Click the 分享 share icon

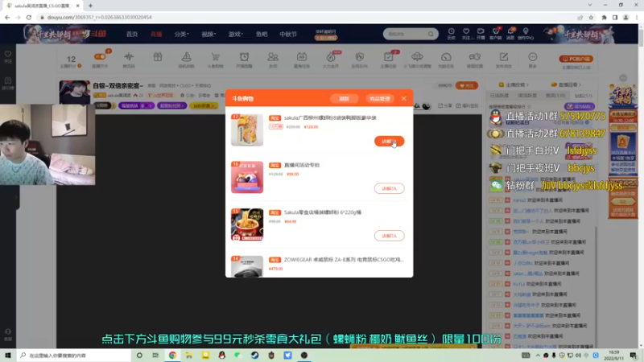(x=445, y=105)
